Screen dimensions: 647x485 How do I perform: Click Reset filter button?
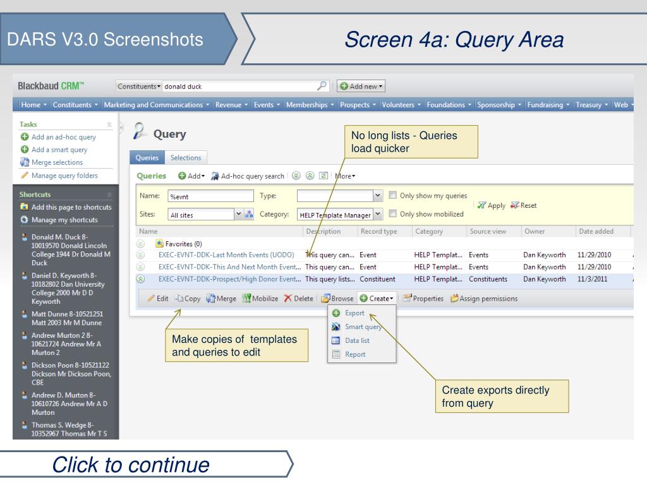click(524, 205)
